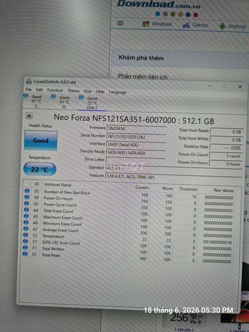Click the previous disk arrow button

[29, 116]
